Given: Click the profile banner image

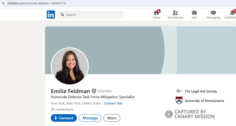Looking at the screenshot, I should pyautogui.click(x=140, y=50).
